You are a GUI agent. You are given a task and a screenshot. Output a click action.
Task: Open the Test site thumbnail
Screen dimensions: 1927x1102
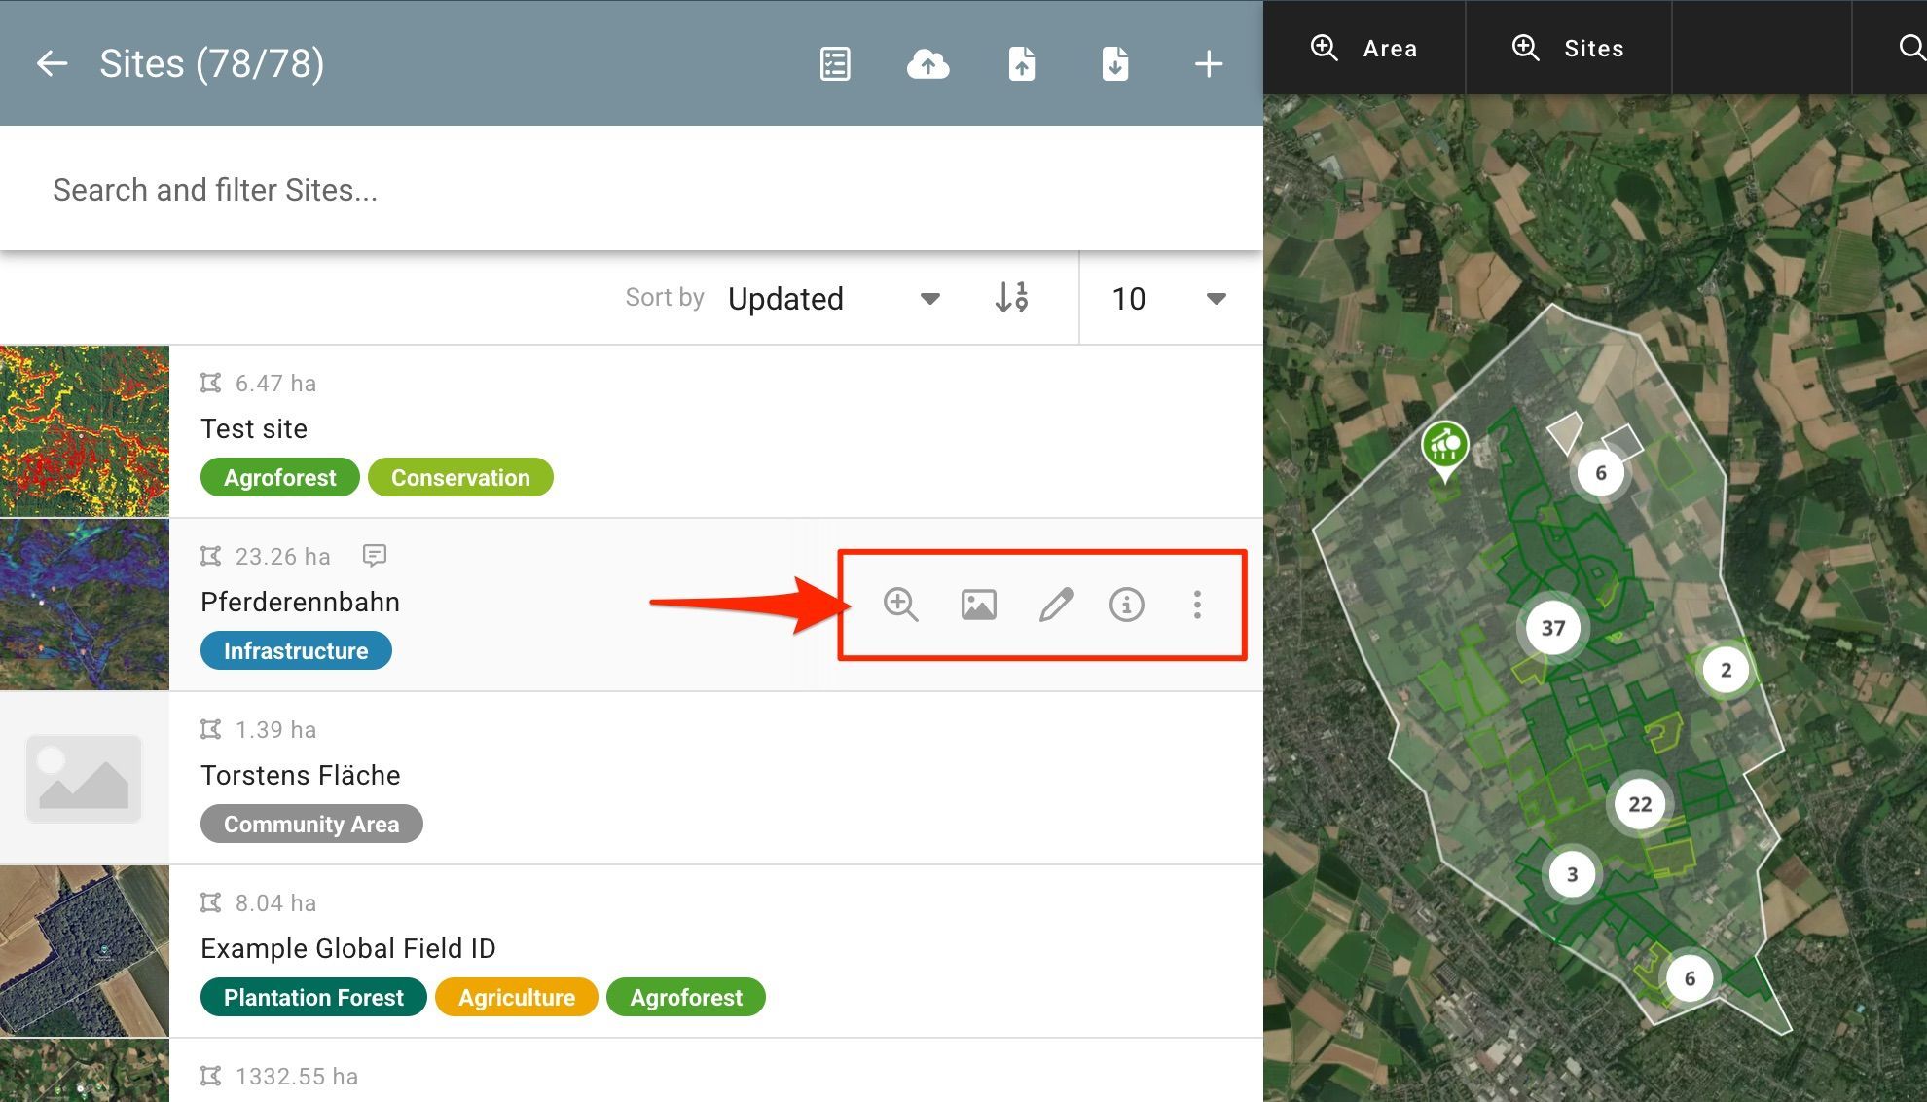pos(85,431)
